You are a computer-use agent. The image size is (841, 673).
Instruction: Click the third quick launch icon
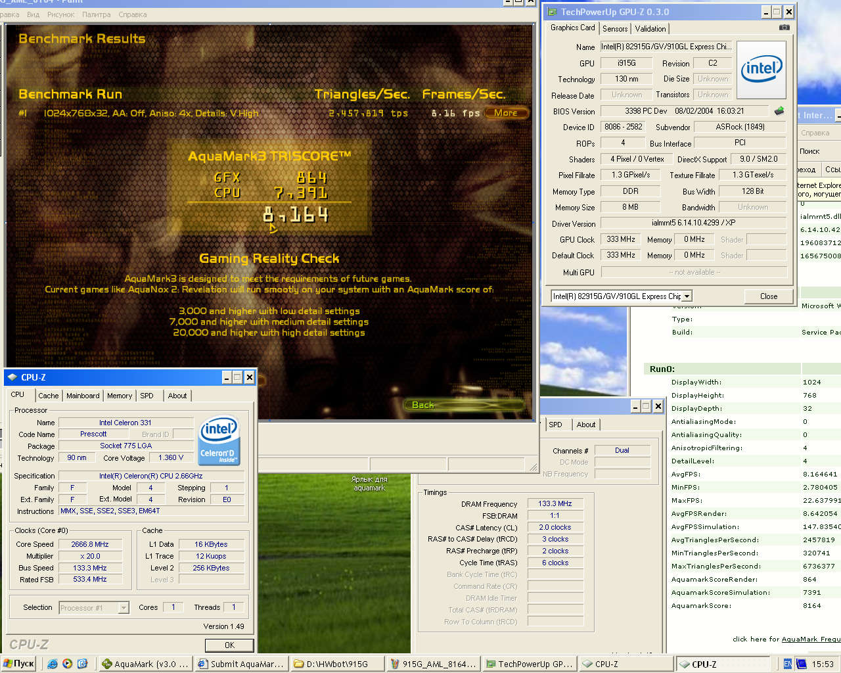coord(82,664)
